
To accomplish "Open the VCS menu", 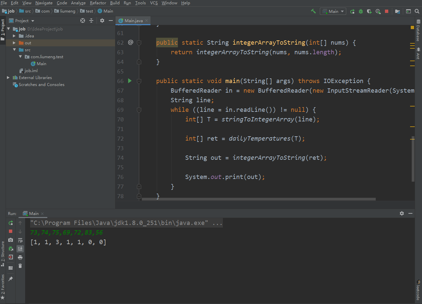I will point(154,3).
